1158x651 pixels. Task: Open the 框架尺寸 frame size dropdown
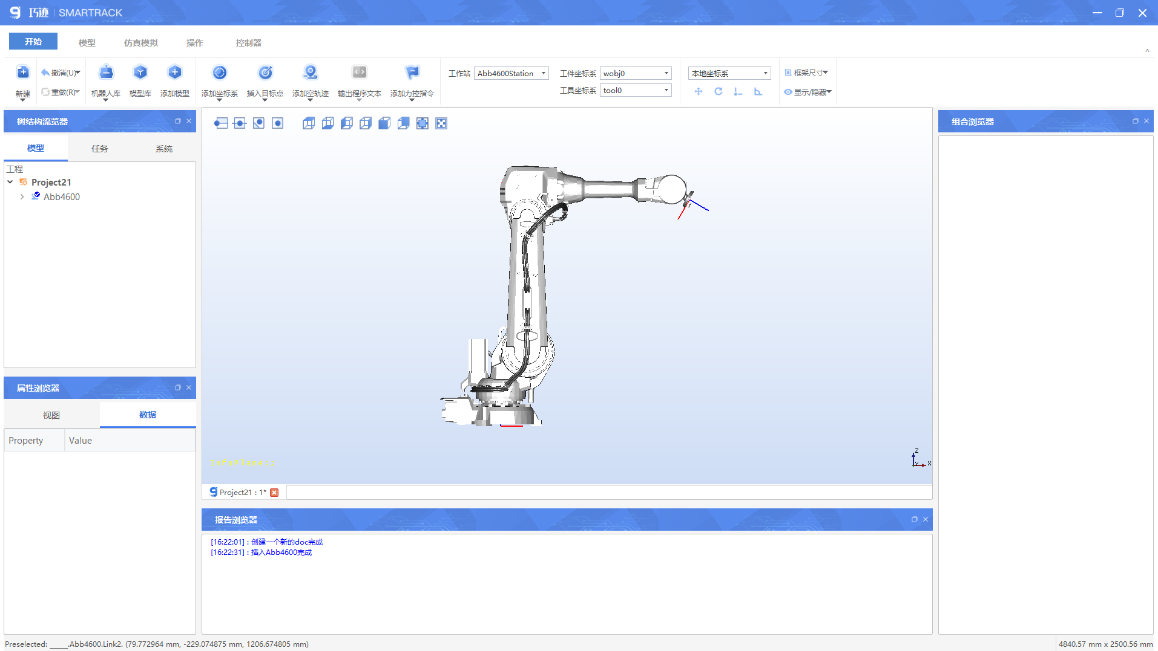tap(807, 73)
